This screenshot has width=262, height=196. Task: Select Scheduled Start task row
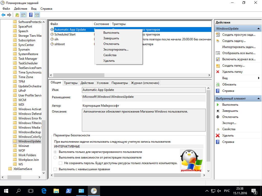pos(65,34)
